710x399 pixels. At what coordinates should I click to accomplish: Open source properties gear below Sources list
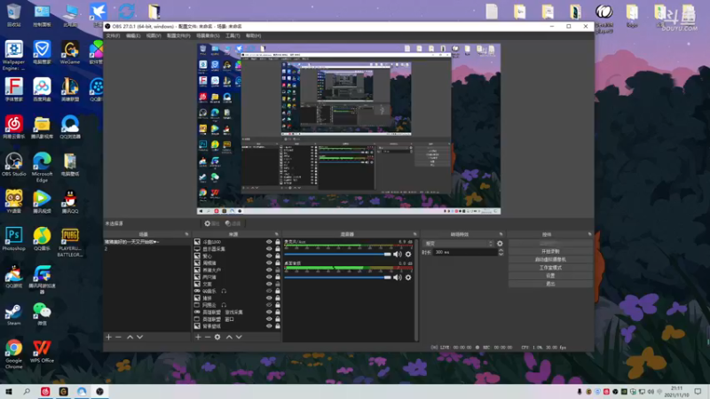tap(217, 337)
